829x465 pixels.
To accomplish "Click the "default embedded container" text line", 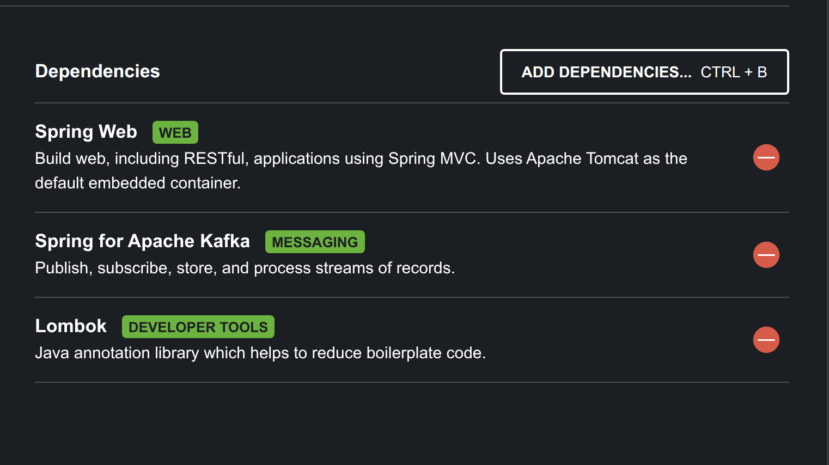I will 137,183.
